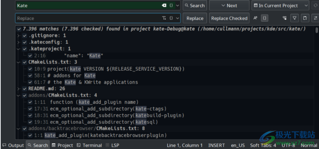The width and height of the screenshot is (319, 149).
Task: Select 1:1 katebacktracebrowserplugin match line
Action: (100, 135)
